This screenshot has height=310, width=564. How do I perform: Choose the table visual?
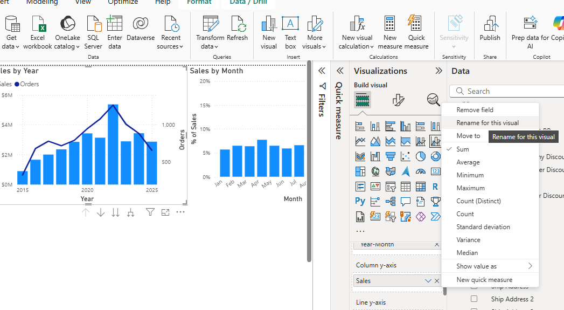(406, 187)
